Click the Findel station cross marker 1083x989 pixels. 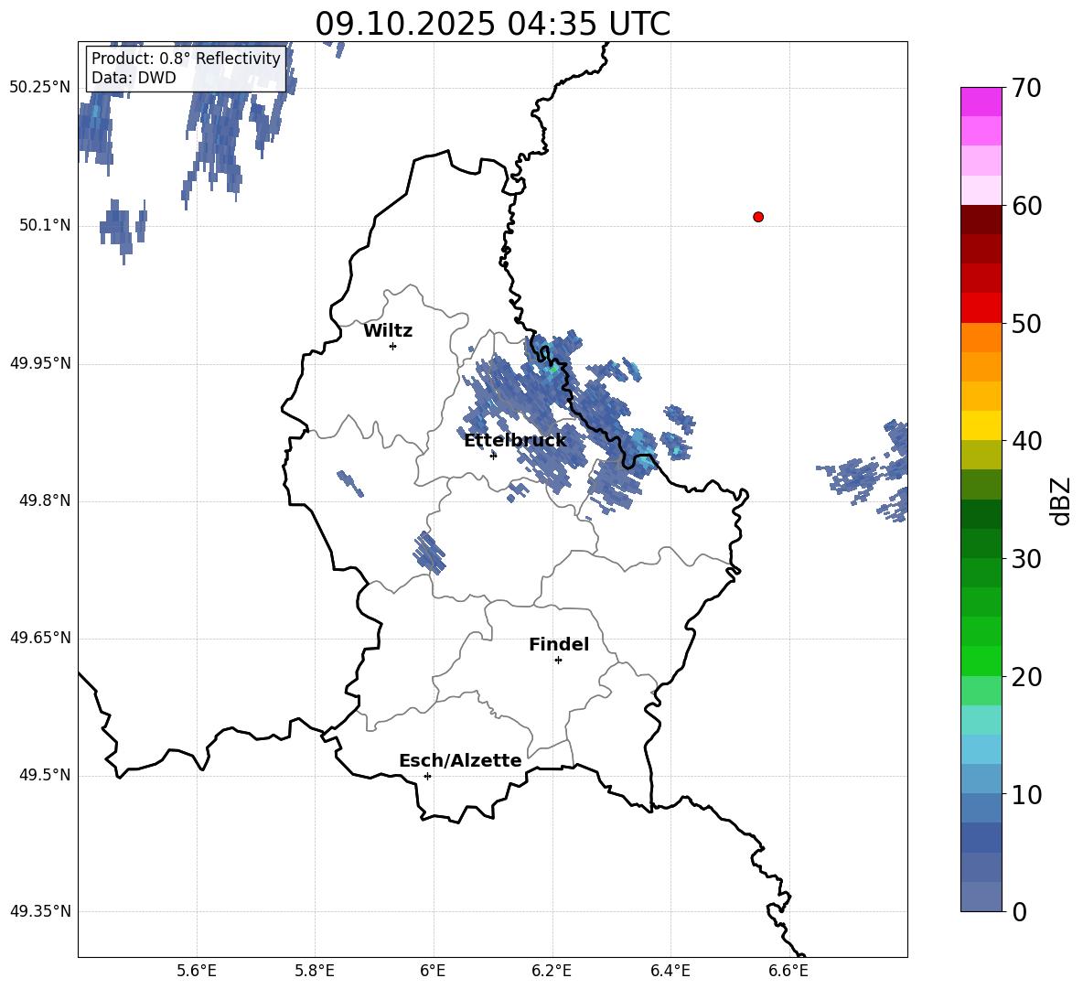tap(558, 661)
